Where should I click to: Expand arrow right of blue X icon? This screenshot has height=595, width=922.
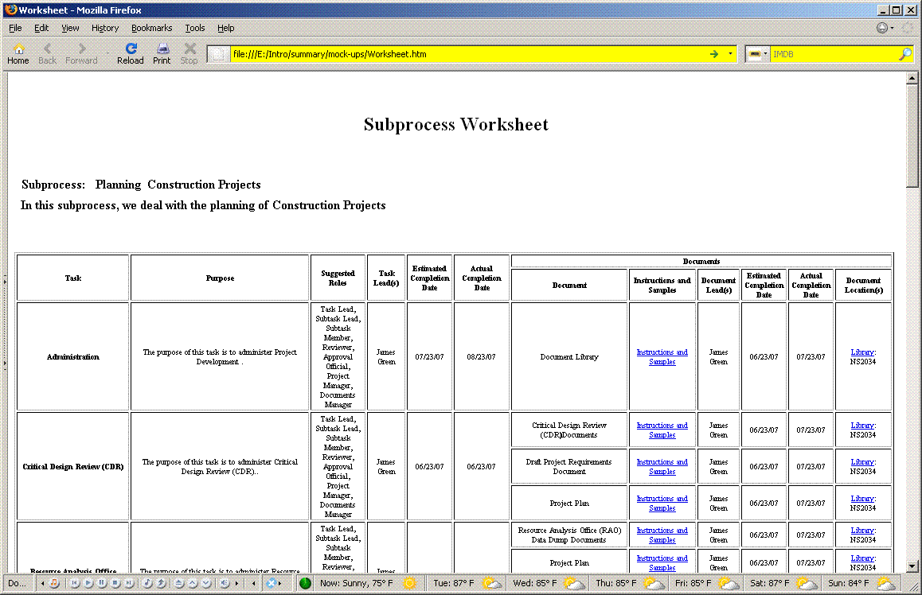[280, 583]
